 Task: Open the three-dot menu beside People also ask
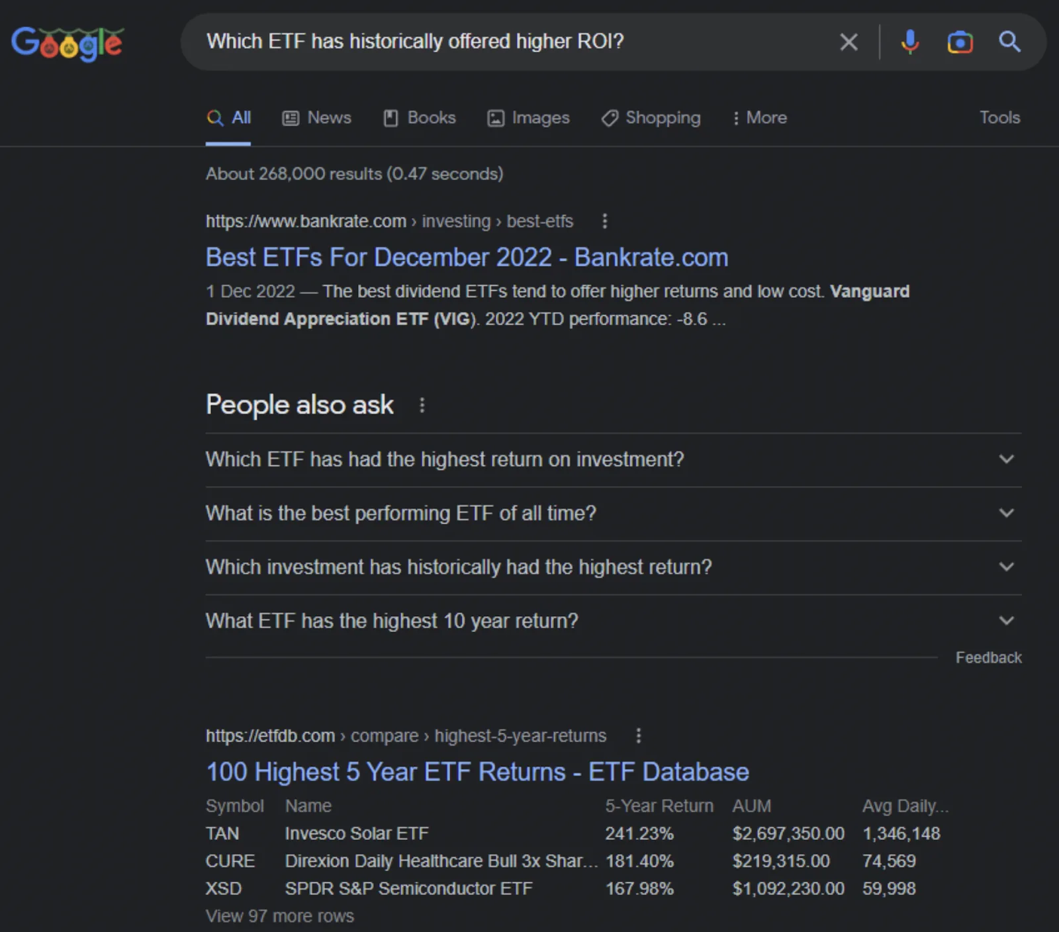coord(422,404)
